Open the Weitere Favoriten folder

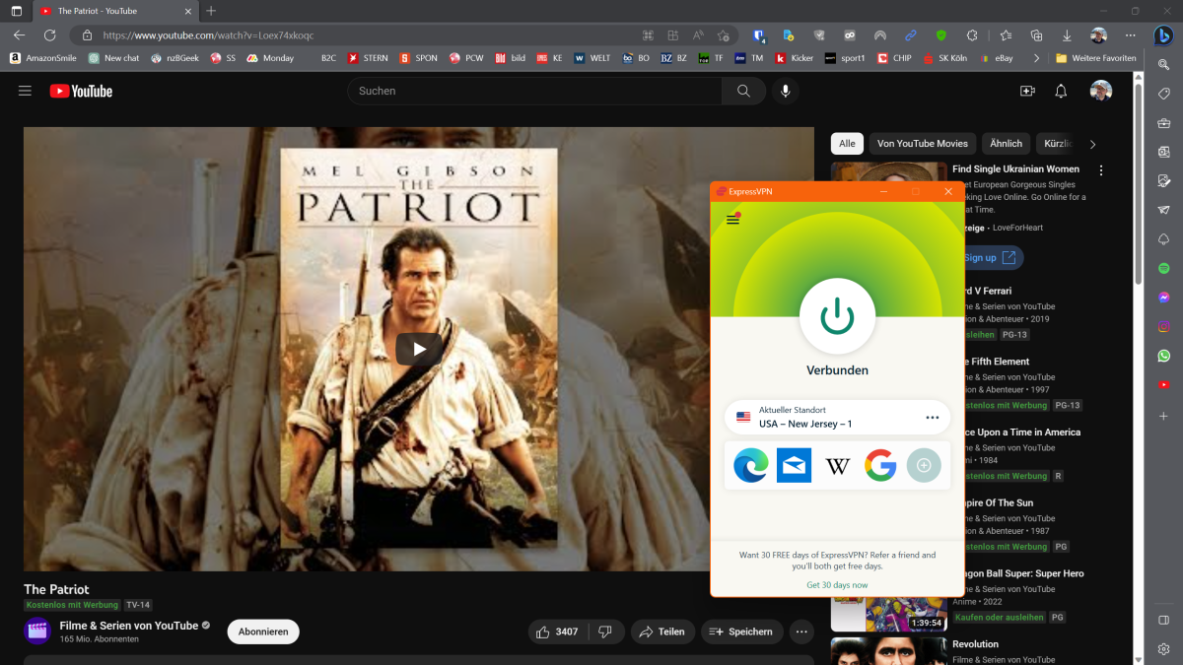pyautogui.click(x=1095, y=58)
